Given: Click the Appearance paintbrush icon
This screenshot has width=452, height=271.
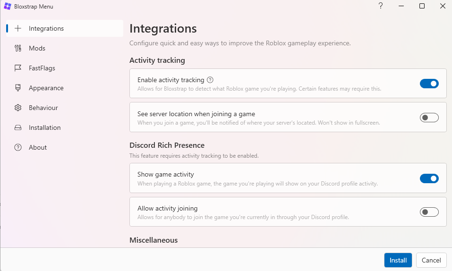Looking at the screenshot, I should [x=18, y=88].
